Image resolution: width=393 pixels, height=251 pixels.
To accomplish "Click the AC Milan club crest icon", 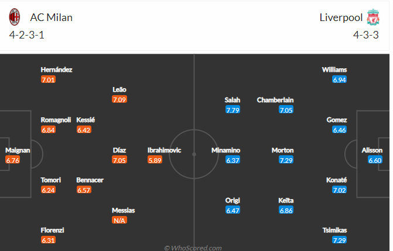I will point(14,17).
